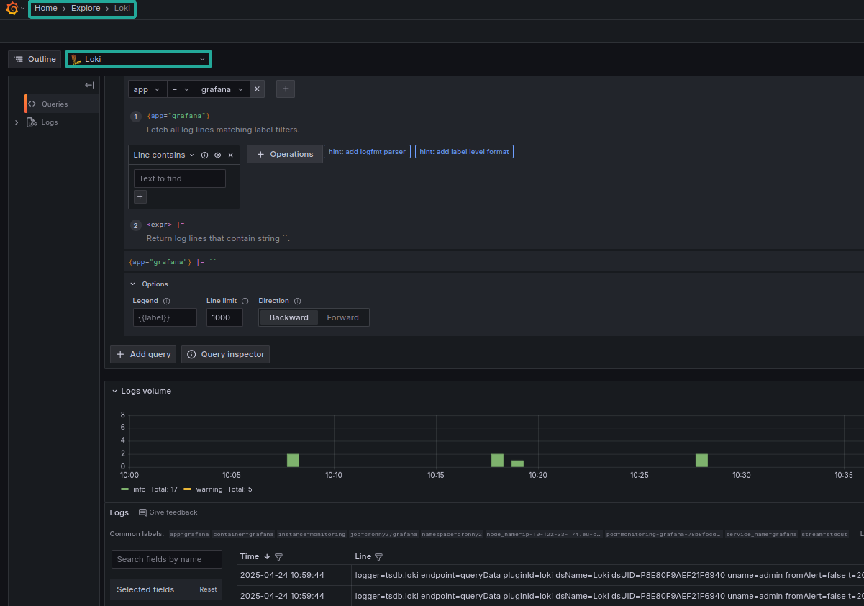Screen dimensions: 864x606
Task: Click the service_name=grafana common label
Action: (x=761, y=534)
